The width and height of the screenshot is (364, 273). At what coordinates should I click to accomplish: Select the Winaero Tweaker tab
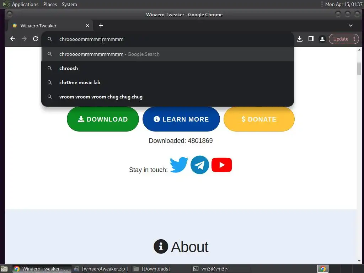click(50, 26)
